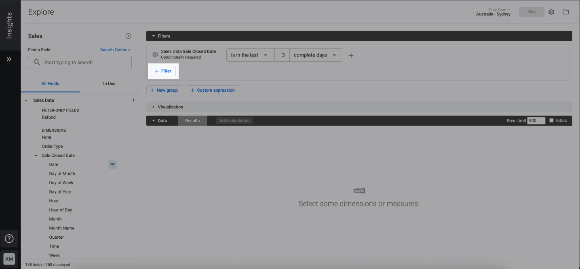Click gear icon beside Sale Closed Date filter
The height and width of the screenshot is (269, 580).
tap(155, 55)
